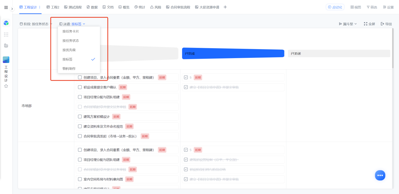The image size is (399, 194).
Task: Click the 延期 tag on 合同审批流发起
Action: (x=145, y=136)
